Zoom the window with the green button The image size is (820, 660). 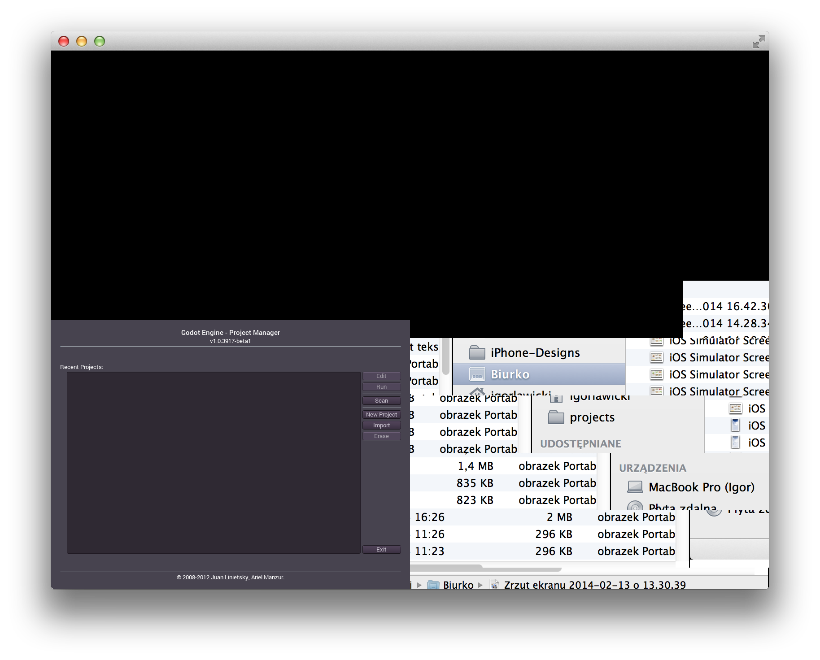pyautogui.click(x=100, y=41)
